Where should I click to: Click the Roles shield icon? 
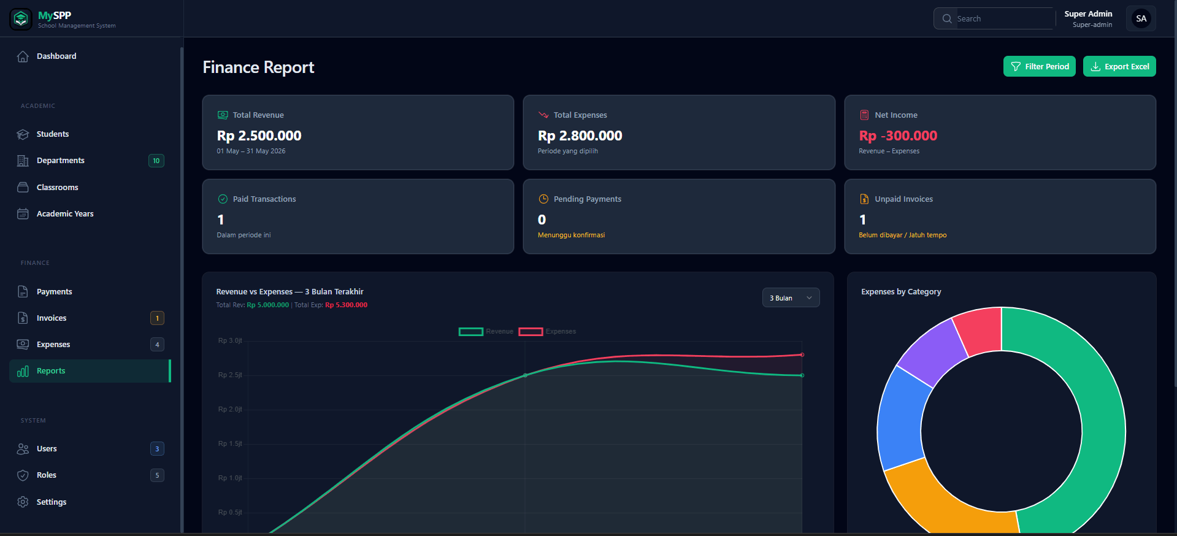23,475
